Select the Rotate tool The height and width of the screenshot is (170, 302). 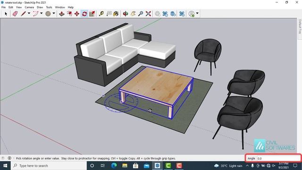(84, 14)
